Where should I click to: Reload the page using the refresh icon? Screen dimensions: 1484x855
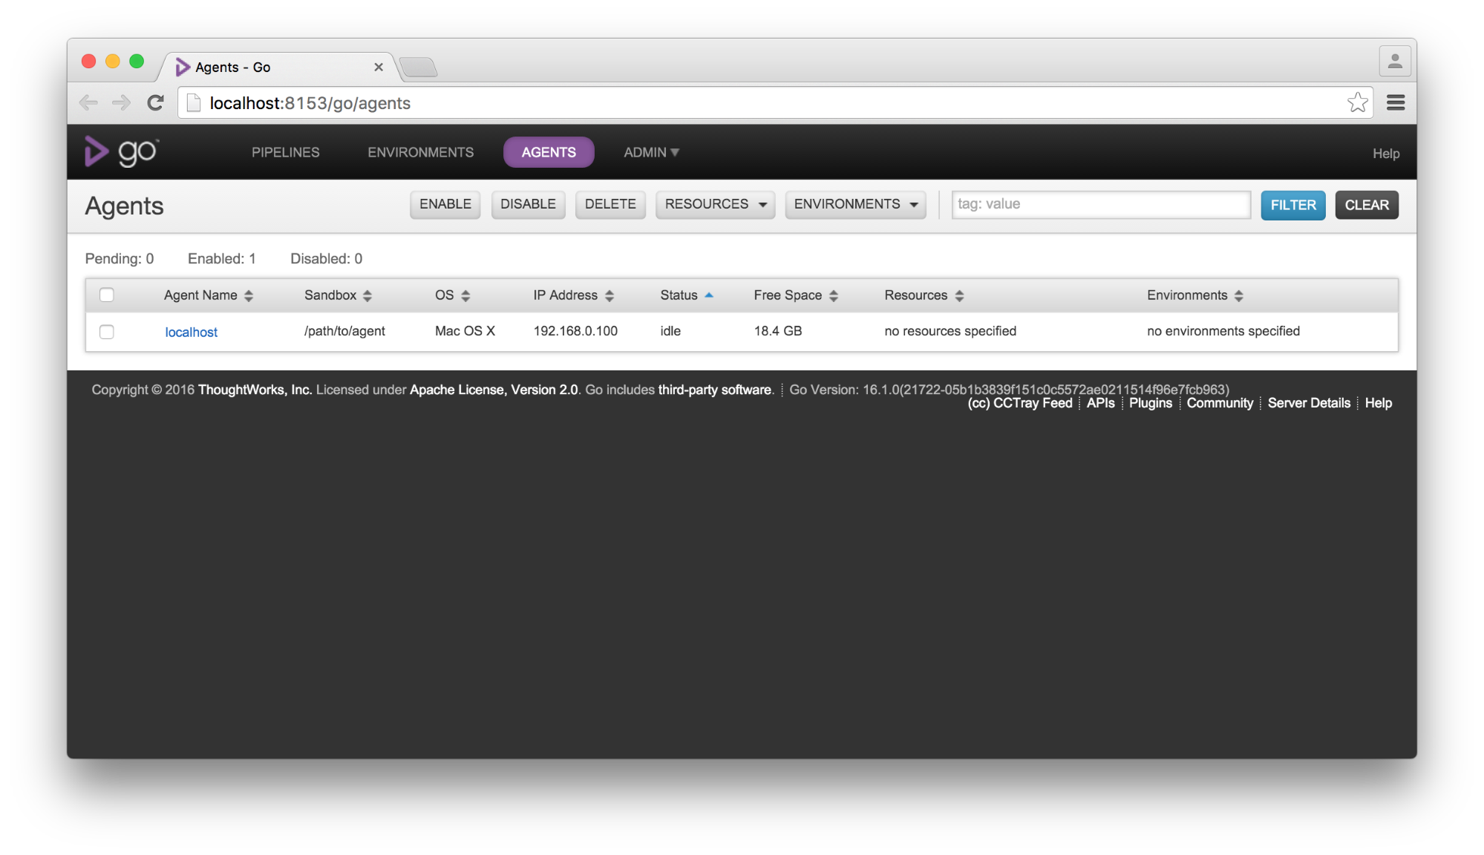pyautogui.click(x=155, y=102)
